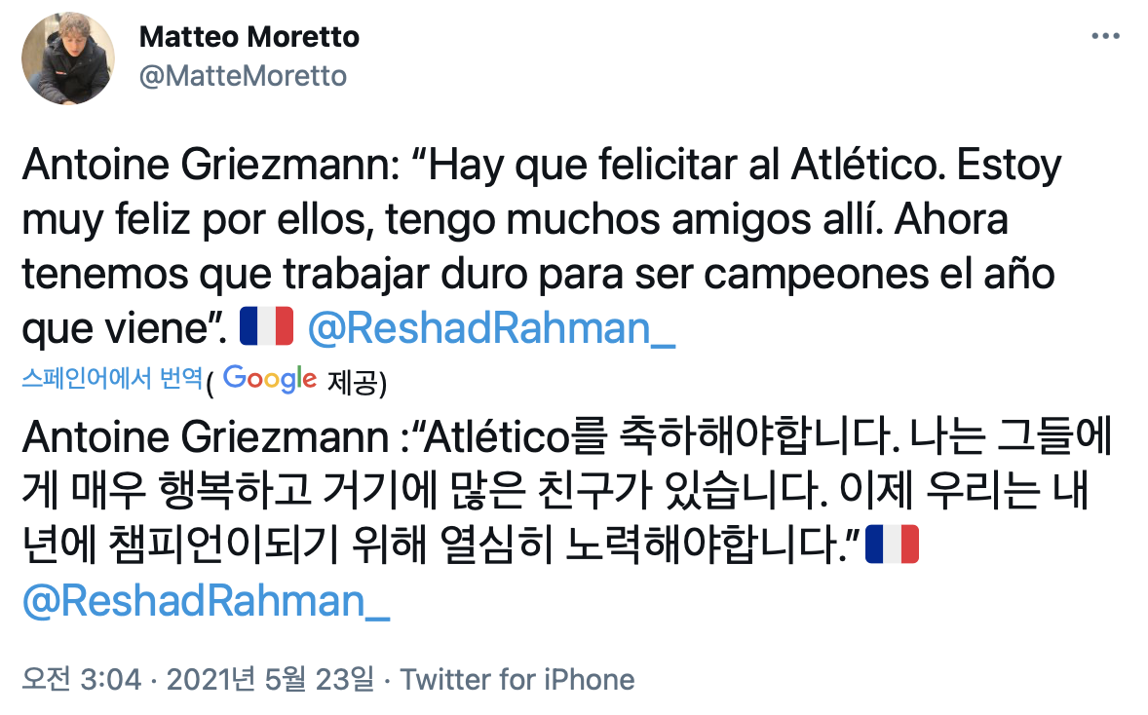1148x715 pixels.
Task: Open @ReshadRahman_ mention in the Korean translation
Action: coord(206,601)
